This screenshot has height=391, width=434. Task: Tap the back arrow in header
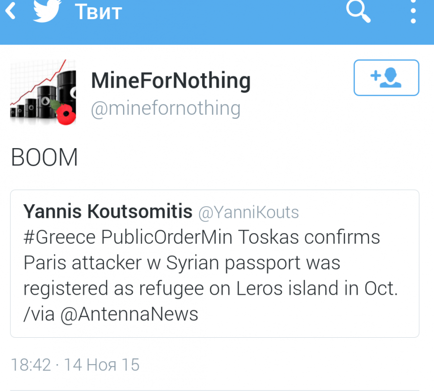click(11, 11)
